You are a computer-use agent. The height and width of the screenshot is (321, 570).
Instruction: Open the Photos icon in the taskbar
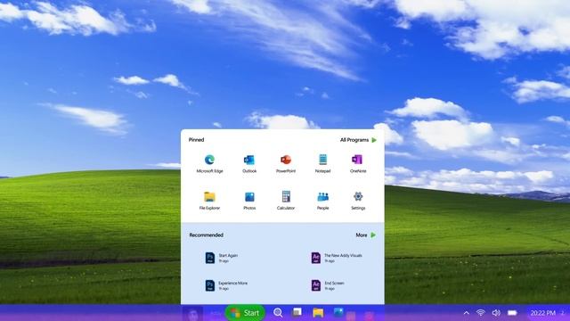tap(338, 312)
